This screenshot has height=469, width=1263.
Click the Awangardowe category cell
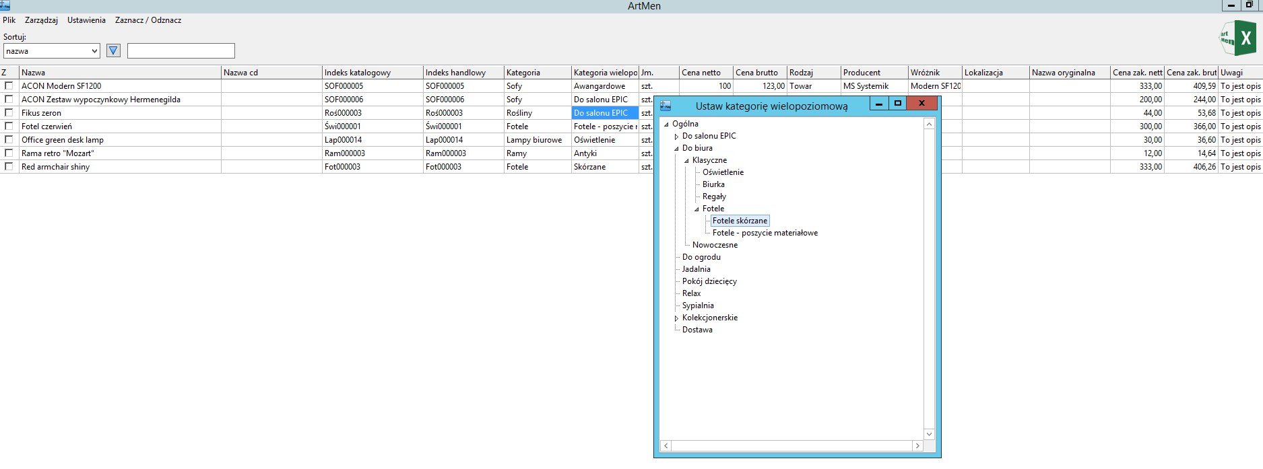[x=605, y=85]
